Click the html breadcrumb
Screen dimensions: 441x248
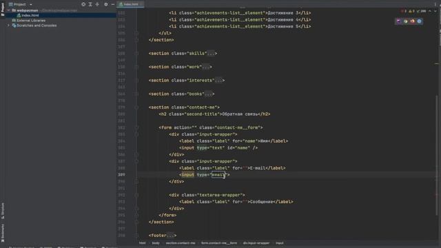tap(143, 243)
